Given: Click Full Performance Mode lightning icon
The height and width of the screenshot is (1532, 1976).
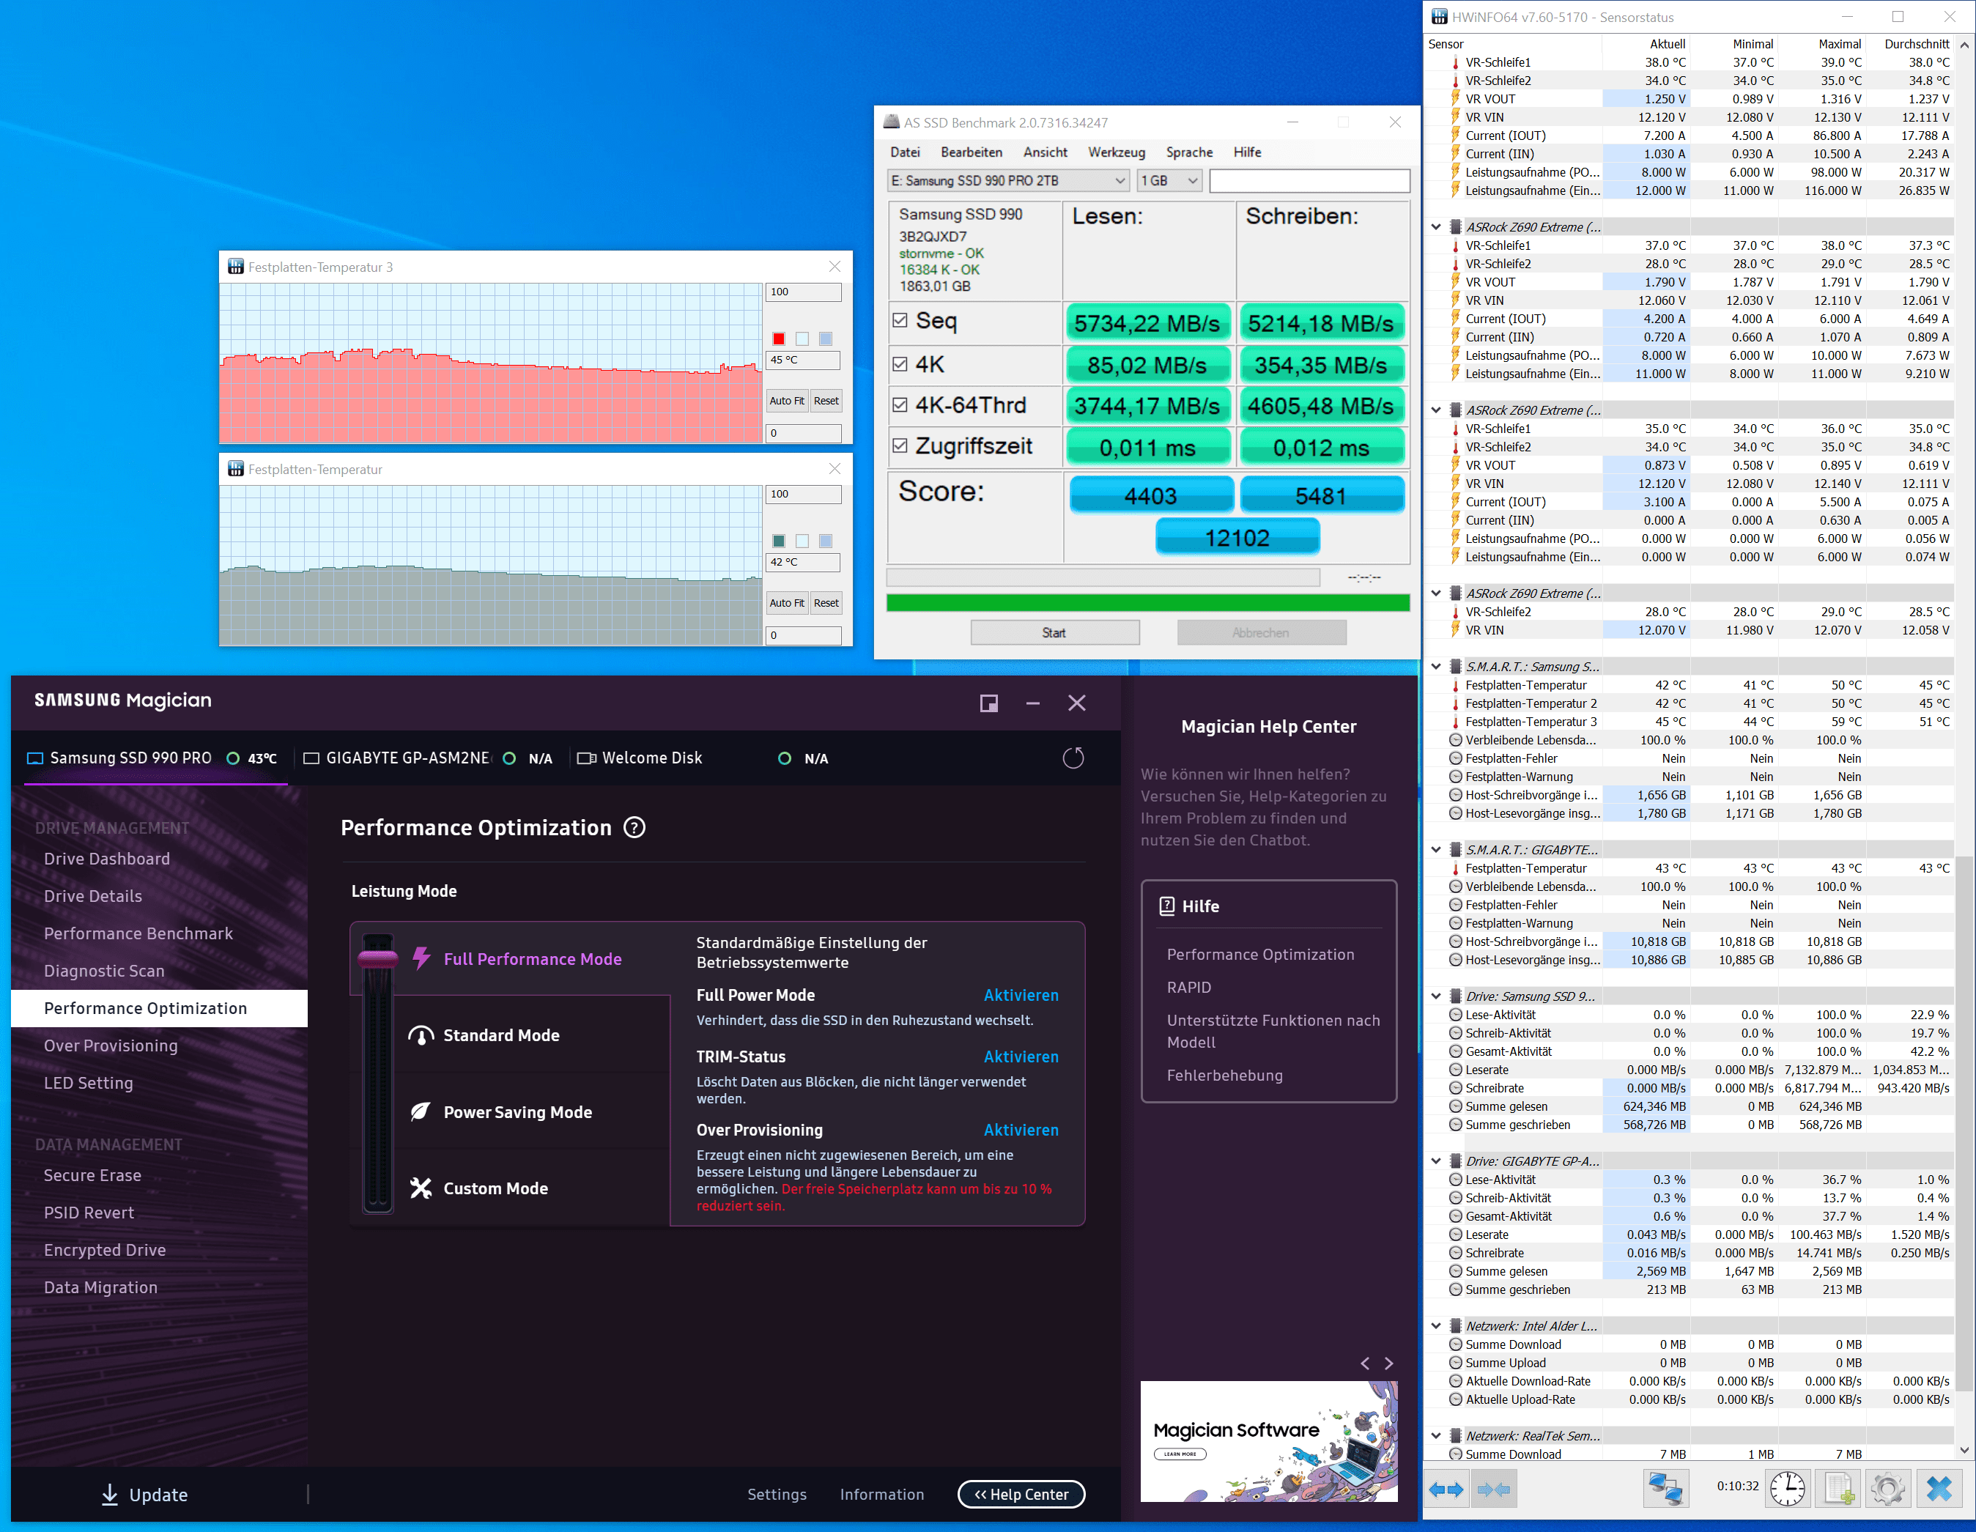Looking at the screenshot, I should pos(421,958).
